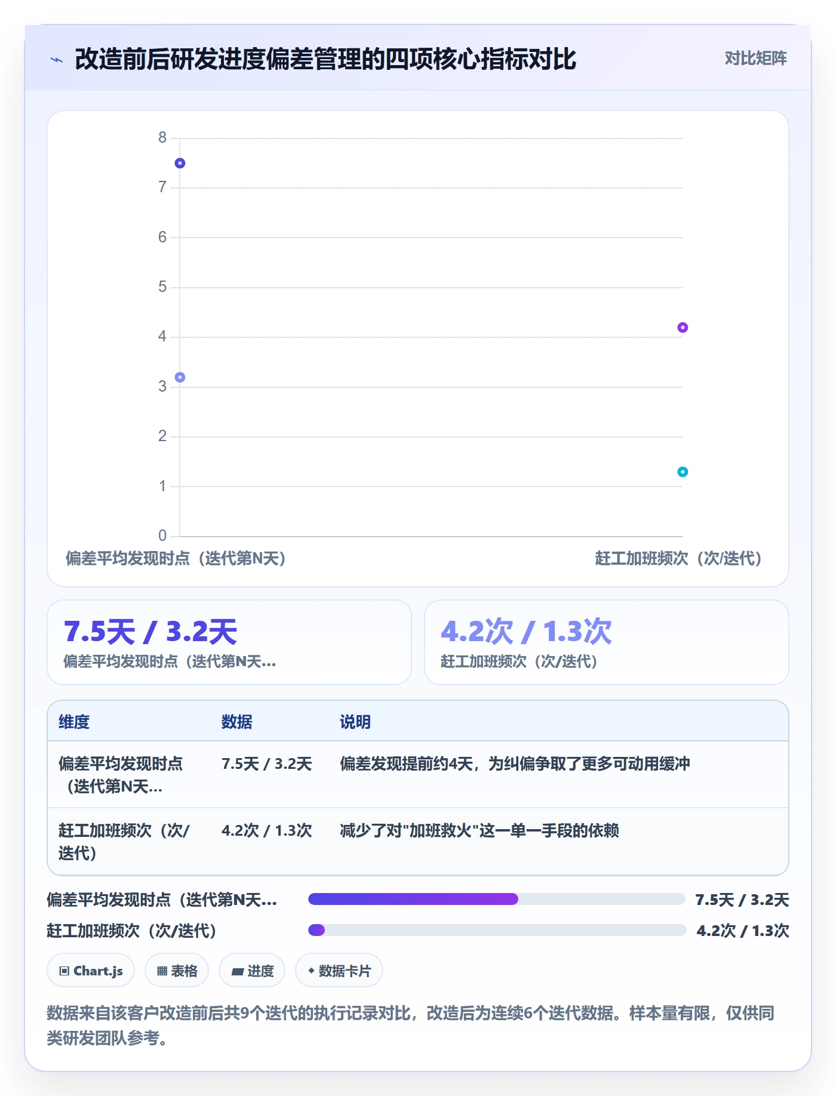
Task: Click the 进度 tag chip
Action: [x=252, y=971]
